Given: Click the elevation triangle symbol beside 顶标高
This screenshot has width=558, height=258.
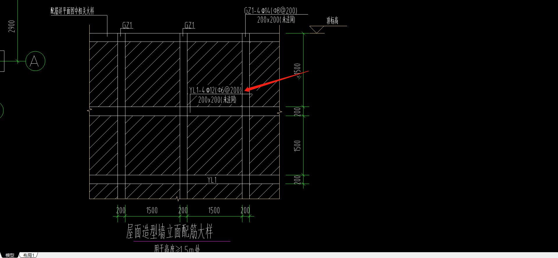Looking at the screenshot, I should tap(317, 29).
